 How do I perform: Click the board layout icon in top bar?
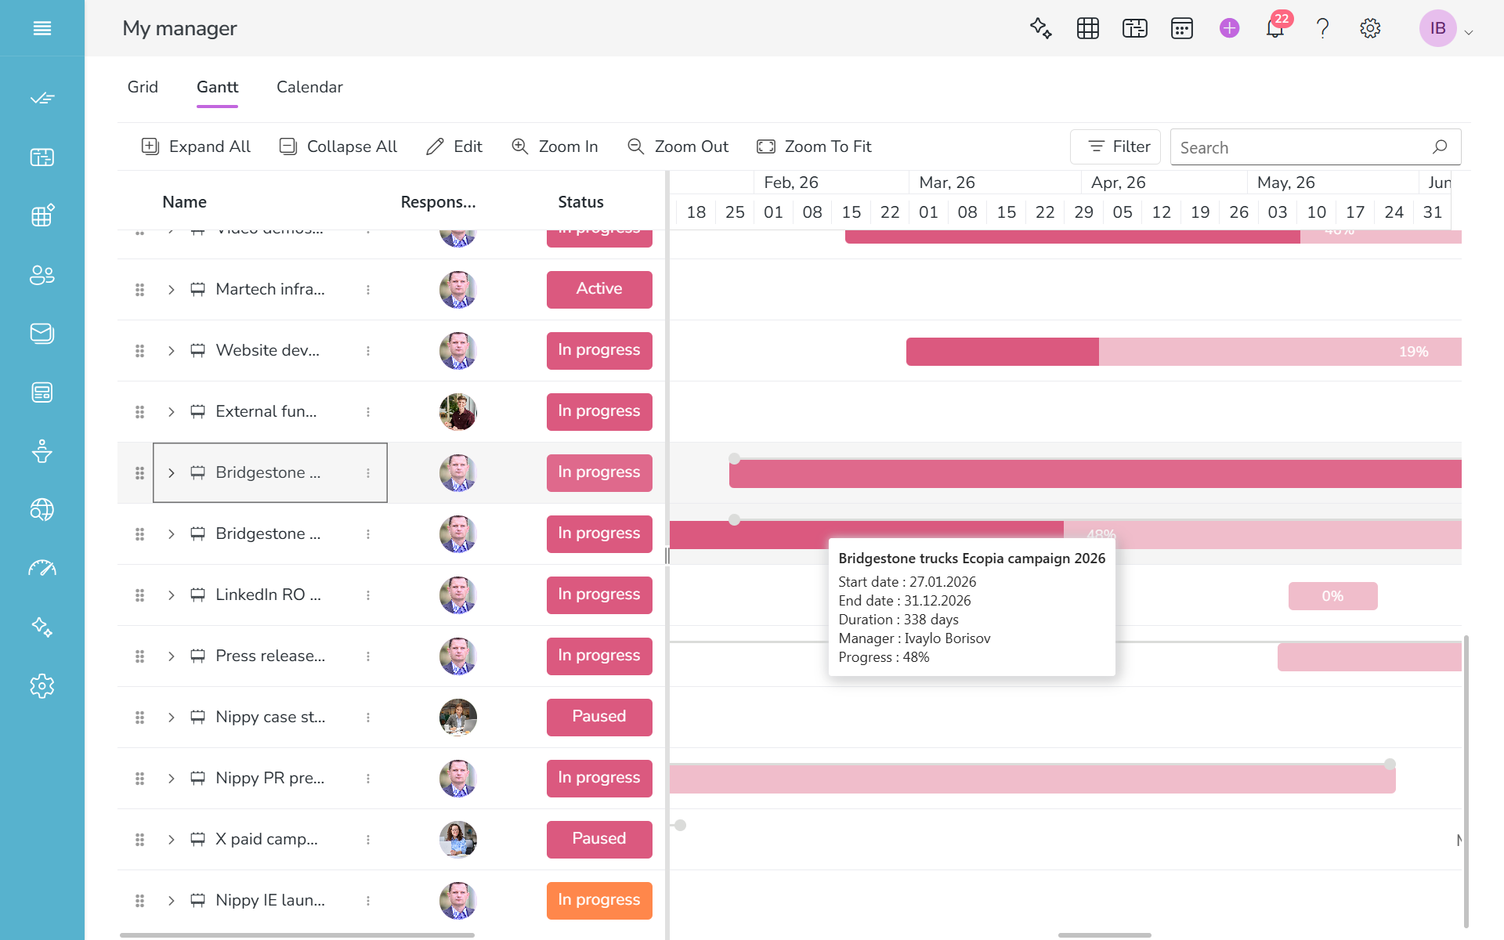click(x=1135, y=28)
